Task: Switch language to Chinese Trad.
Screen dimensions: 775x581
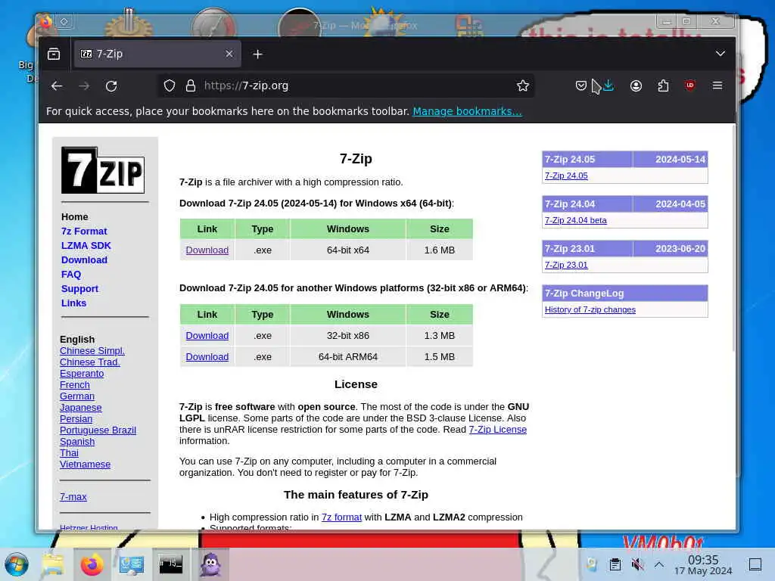Action: pyautogui.click(x=90, y=362)
